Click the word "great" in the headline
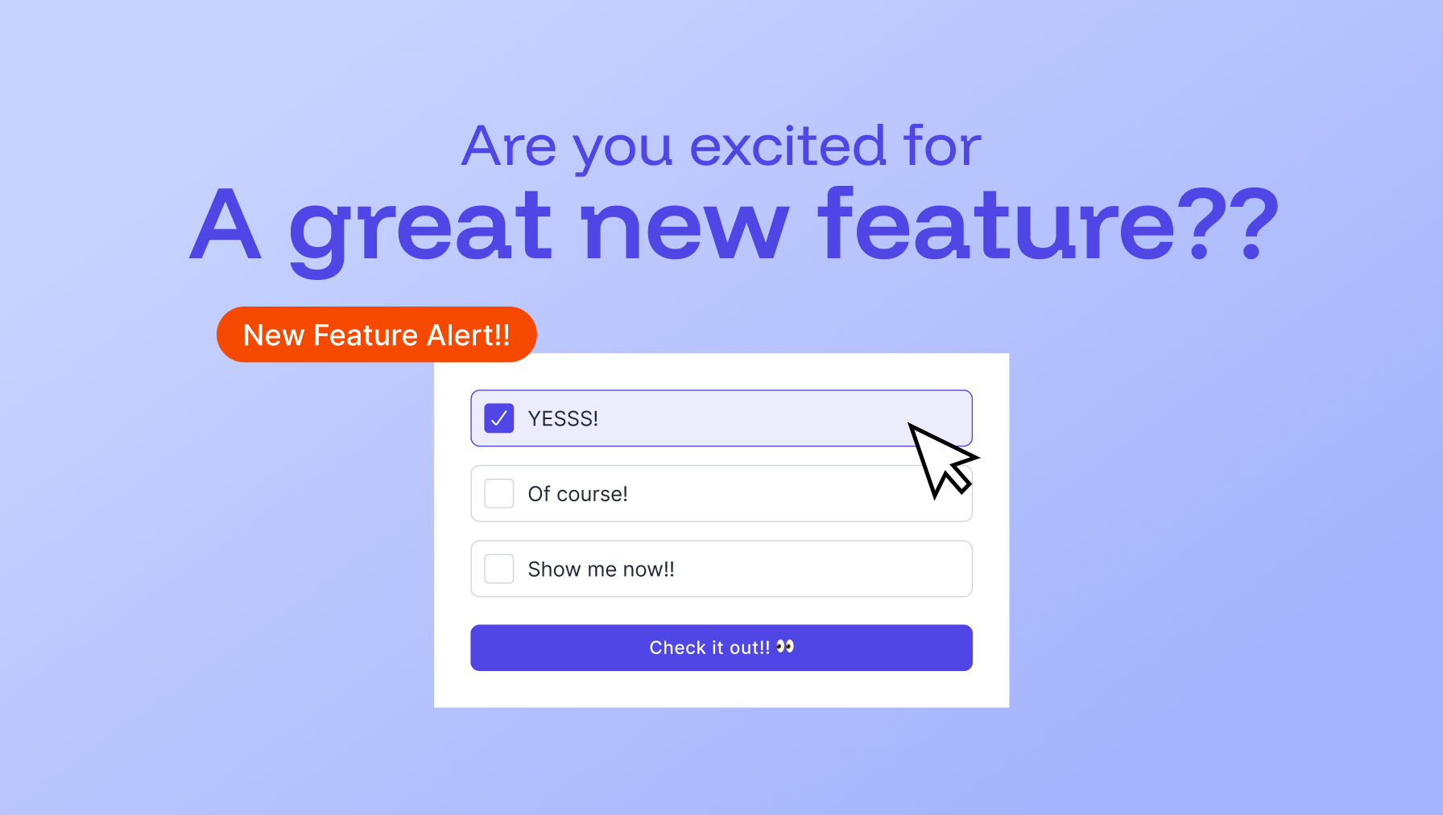 pyautogui.click(x=420, y=228)
